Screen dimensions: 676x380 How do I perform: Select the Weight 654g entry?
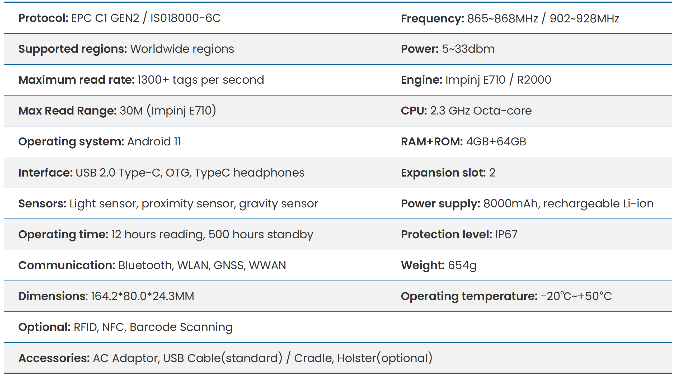[439, 265]
